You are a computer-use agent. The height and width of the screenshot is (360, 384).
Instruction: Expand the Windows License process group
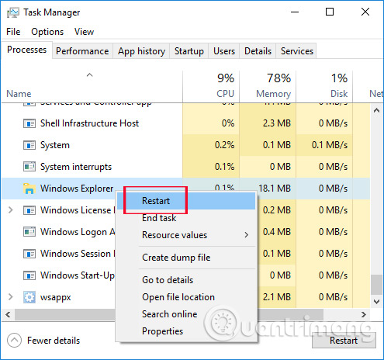pos(10,210)
